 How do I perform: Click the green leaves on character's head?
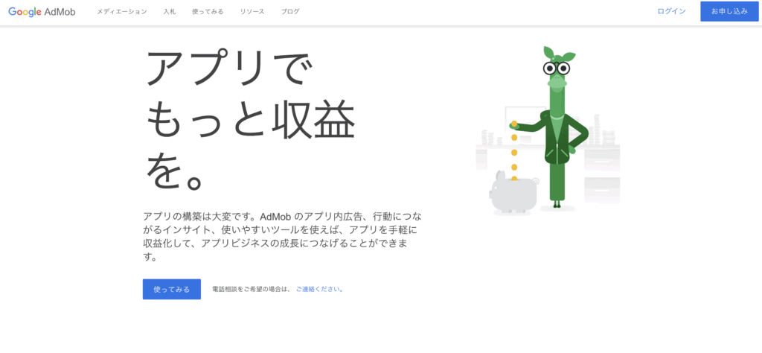tap(558, 54)
